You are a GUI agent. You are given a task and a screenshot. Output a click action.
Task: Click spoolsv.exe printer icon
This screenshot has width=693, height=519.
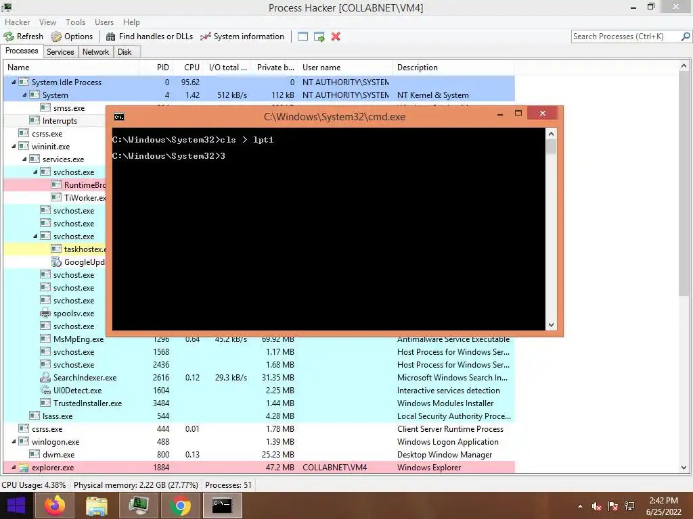click(x=45, y=314)
